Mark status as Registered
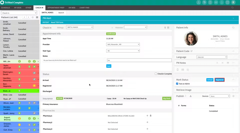The width and height of the screenshot is (240, 133). [219, 80]
